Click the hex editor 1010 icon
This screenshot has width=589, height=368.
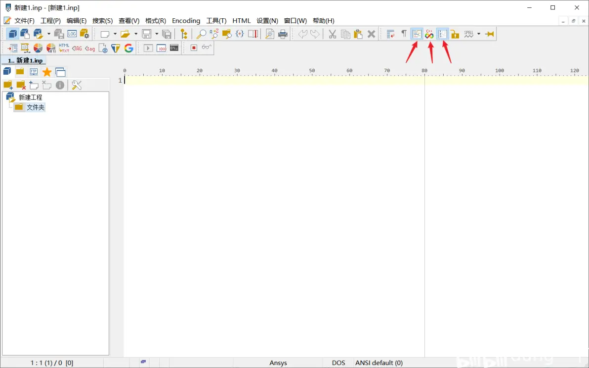coord(162,48)
